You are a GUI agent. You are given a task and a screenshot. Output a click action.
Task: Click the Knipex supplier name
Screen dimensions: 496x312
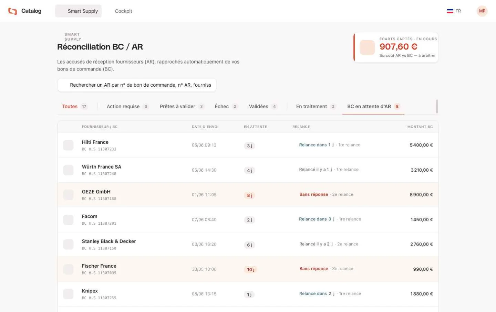(90, 291)
